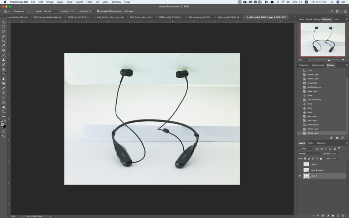Add a layer mask
Image resolution: width=349 pixels, height=218 pixels.
323,215
